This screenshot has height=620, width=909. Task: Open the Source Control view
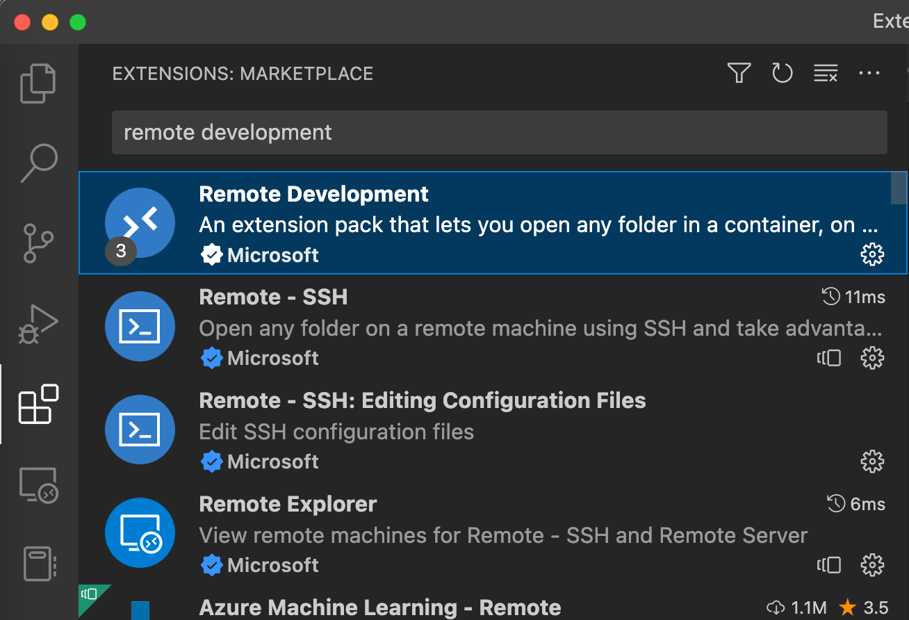(x=39, y=243)
